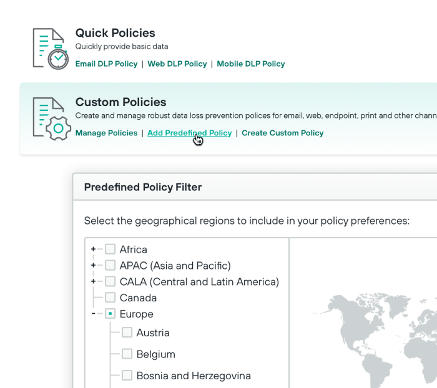The width and height of the screenshot is (437, 388).
Task: Expand the CALA tree node
Action: tap(93, 282)
